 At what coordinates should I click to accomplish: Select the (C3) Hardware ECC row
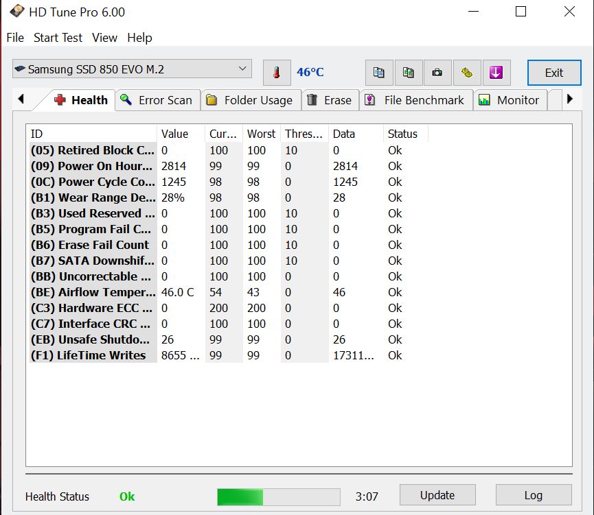(227, 308)
